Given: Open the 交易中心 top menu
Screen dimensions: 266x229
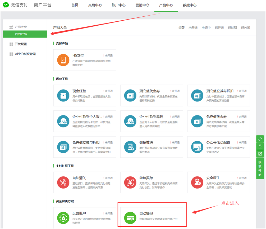Looking at the screenshot, I should pos(95,5).
